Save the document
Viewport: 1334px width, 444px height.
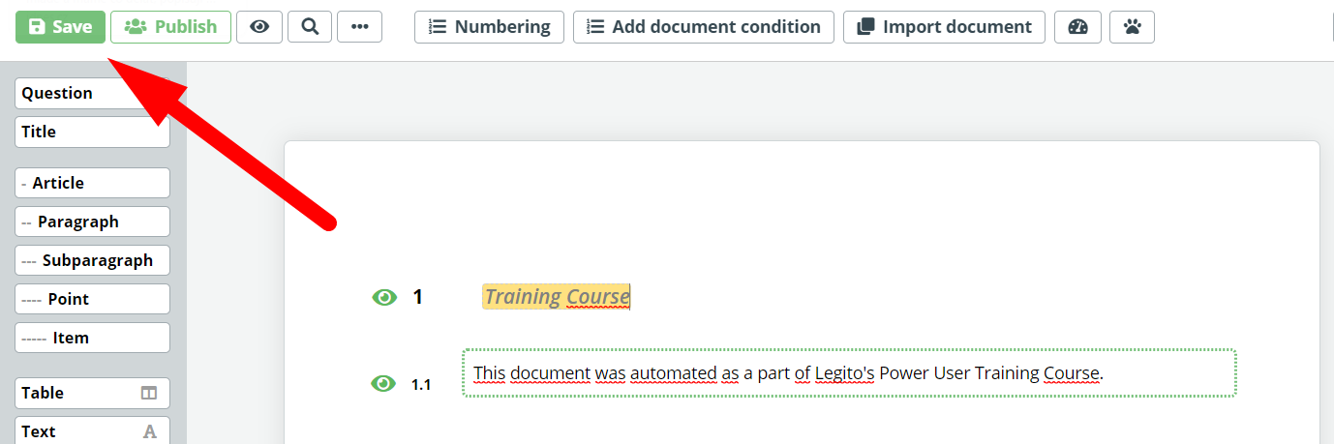[x=60, y=27]
